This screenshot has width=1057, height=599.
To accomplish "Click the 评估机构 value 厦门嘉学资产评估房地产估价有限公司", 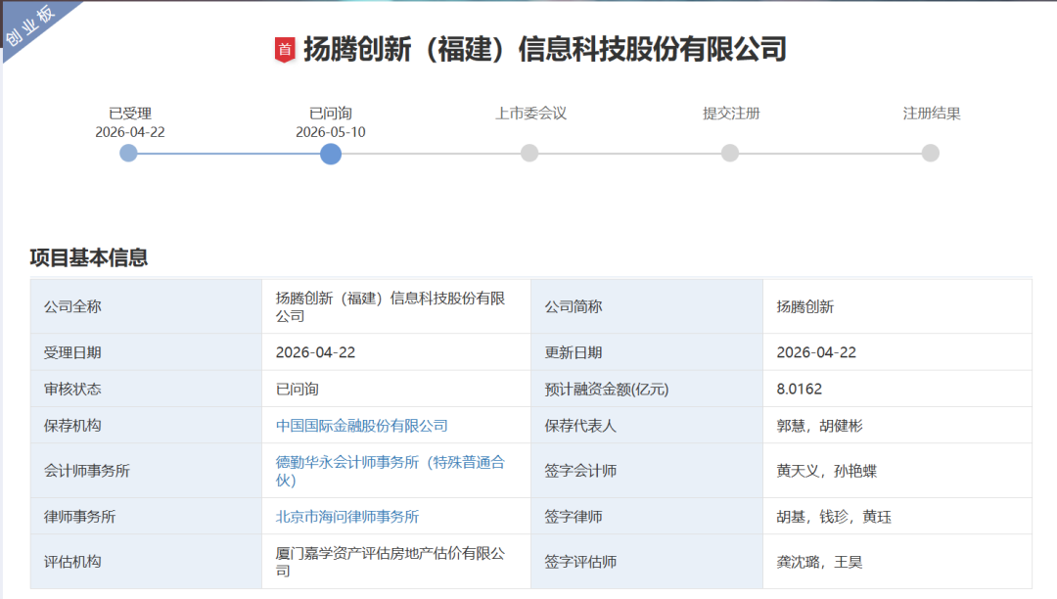I will [391, 562].
